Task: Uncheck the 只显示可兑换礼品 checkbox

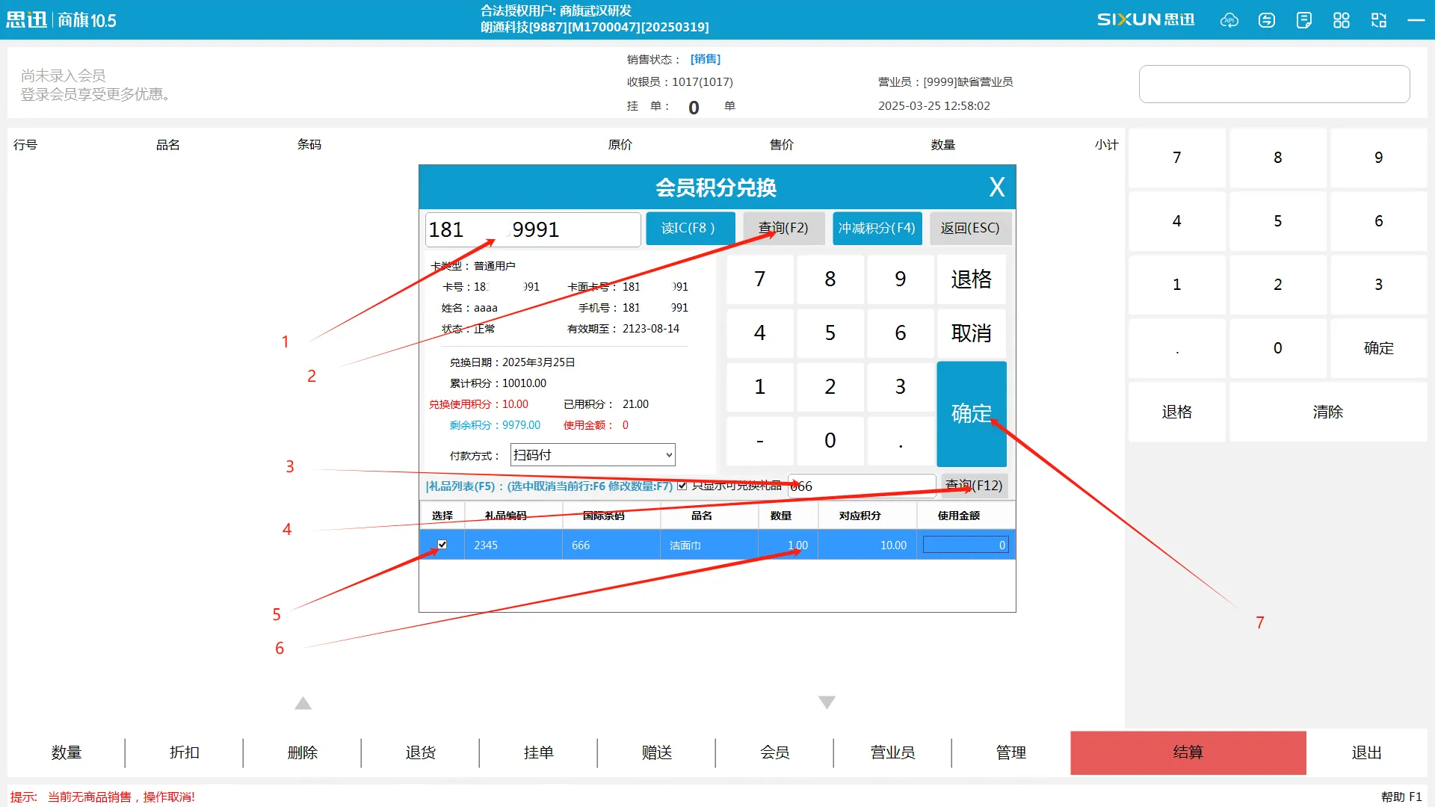Action: [x=682, y=486]
